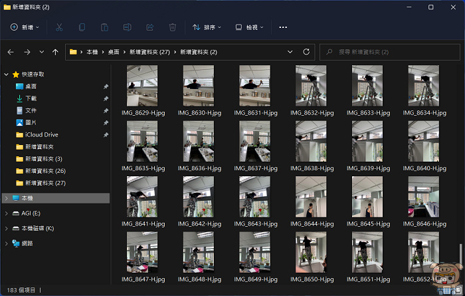Select thumbnail IMG_8644-H.jpg
The width and height of the screenshot is (465, 296).
coord(311,197)
